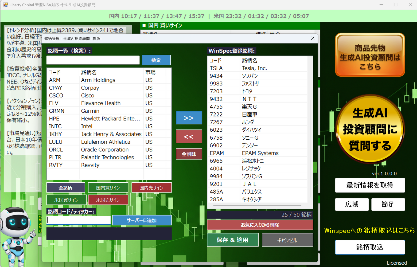
Task: Focus the 銘柄コード/ティッカー input field
Action: click(79, 220)
